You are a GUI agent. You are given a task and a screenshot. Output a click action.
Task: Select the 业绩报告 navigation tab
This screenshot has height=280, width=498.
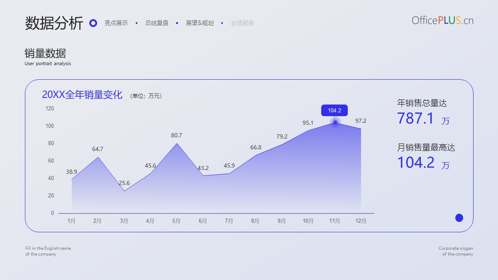tap(242, 23)
